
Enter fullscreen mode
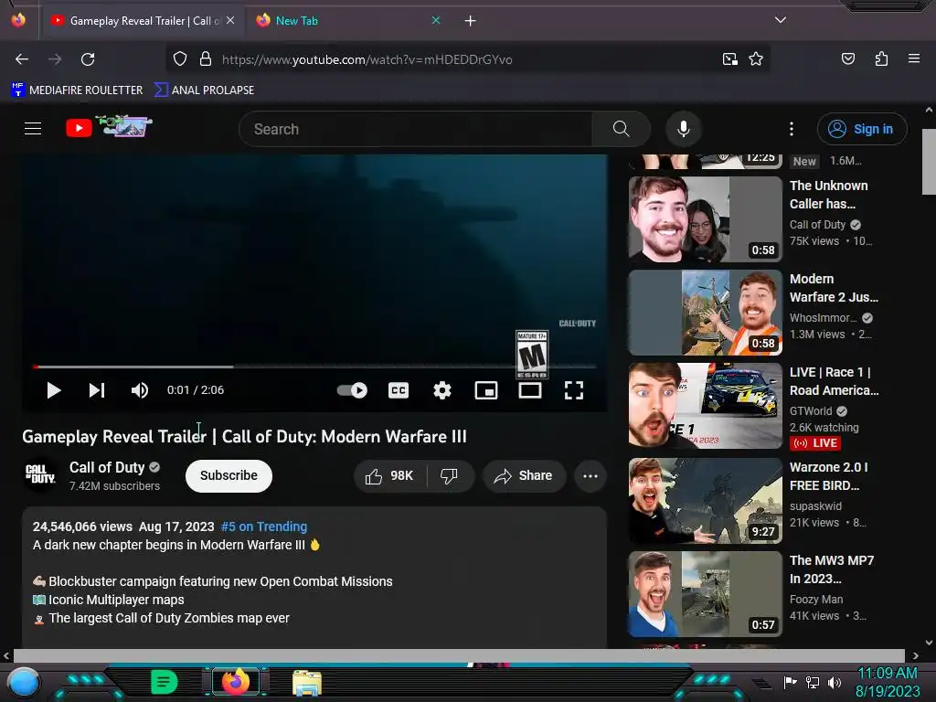(x=574, y=390)
